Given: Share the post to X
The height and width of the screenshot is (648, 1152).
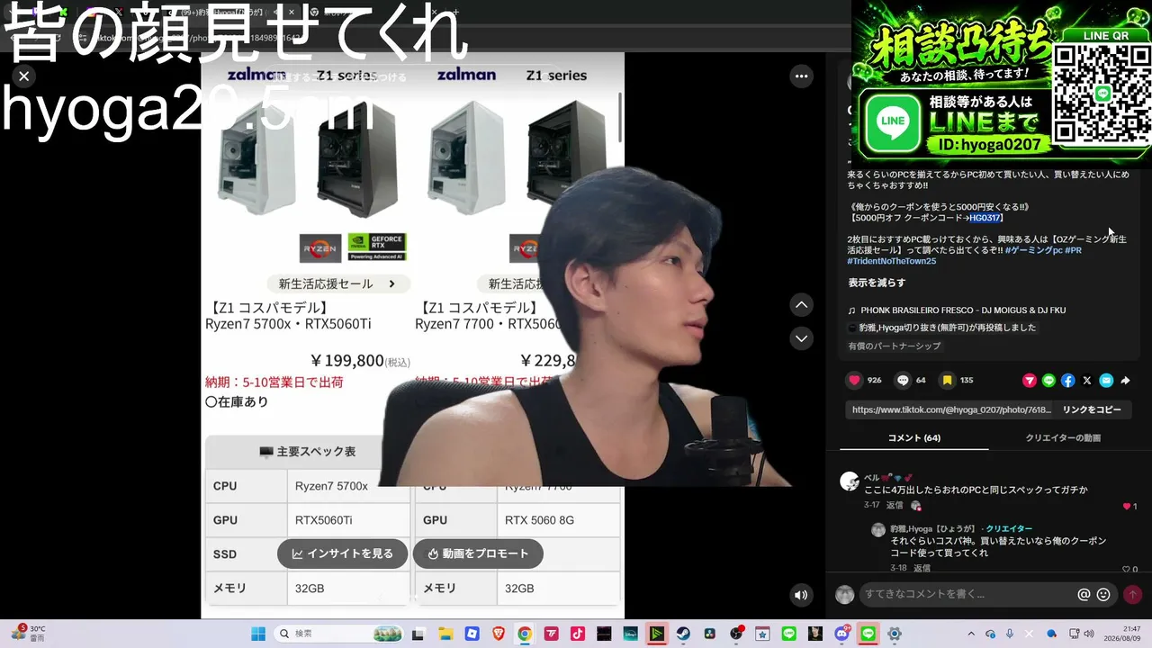Looking at the screenshot, I should point(1087,381).
